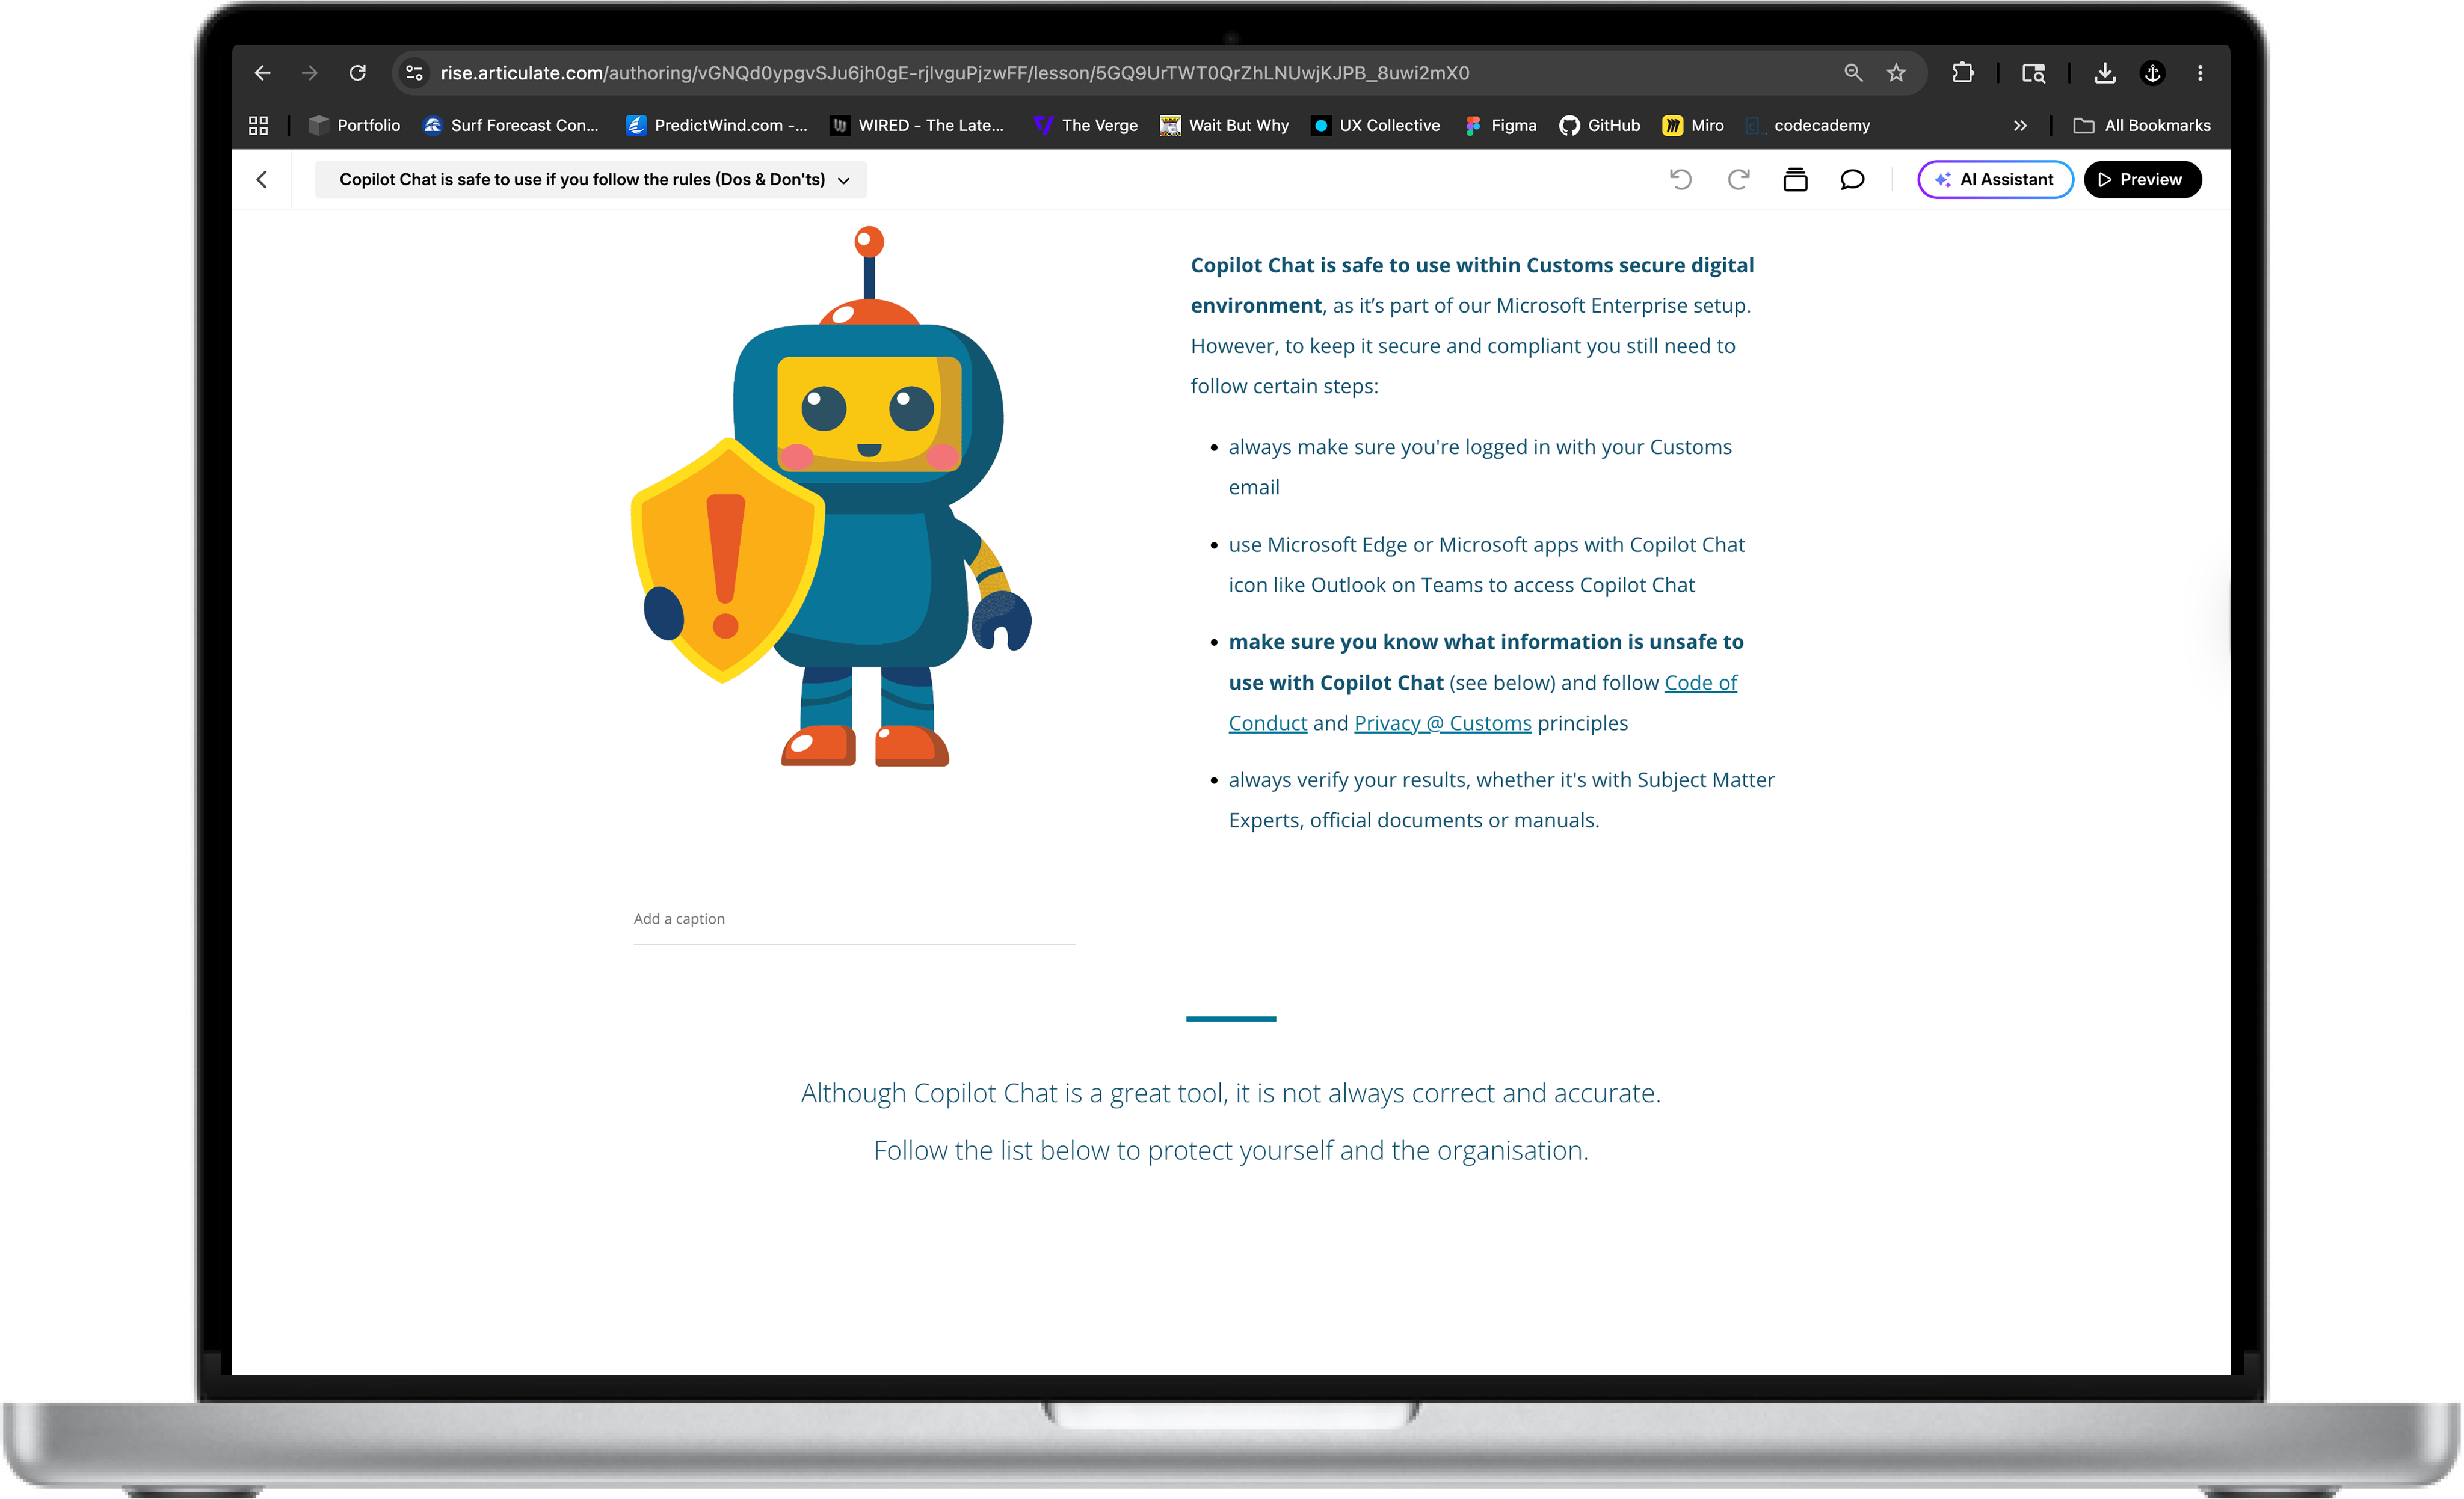Open the UX Collective bookmark
This screenshot has width=2464, height=1499.
(x=1376, y=125)
